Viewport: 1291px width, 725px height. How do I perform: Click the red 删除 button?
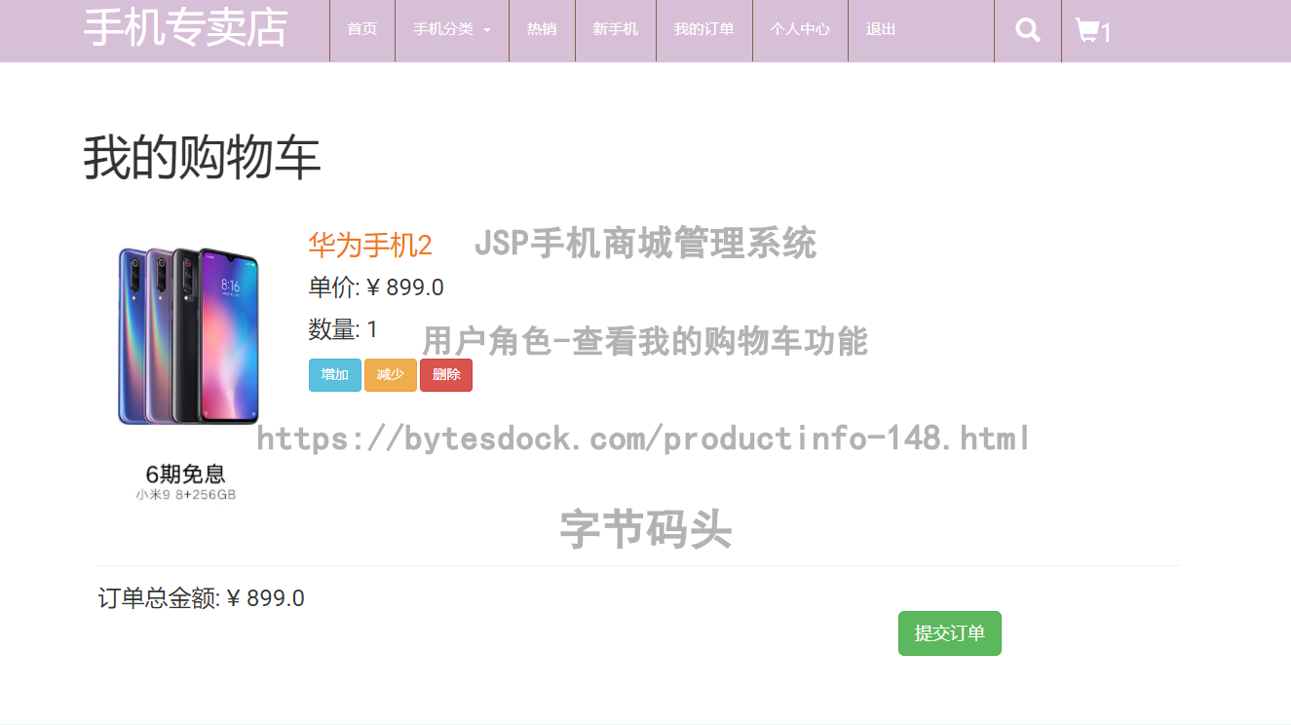tap(446, 375)
